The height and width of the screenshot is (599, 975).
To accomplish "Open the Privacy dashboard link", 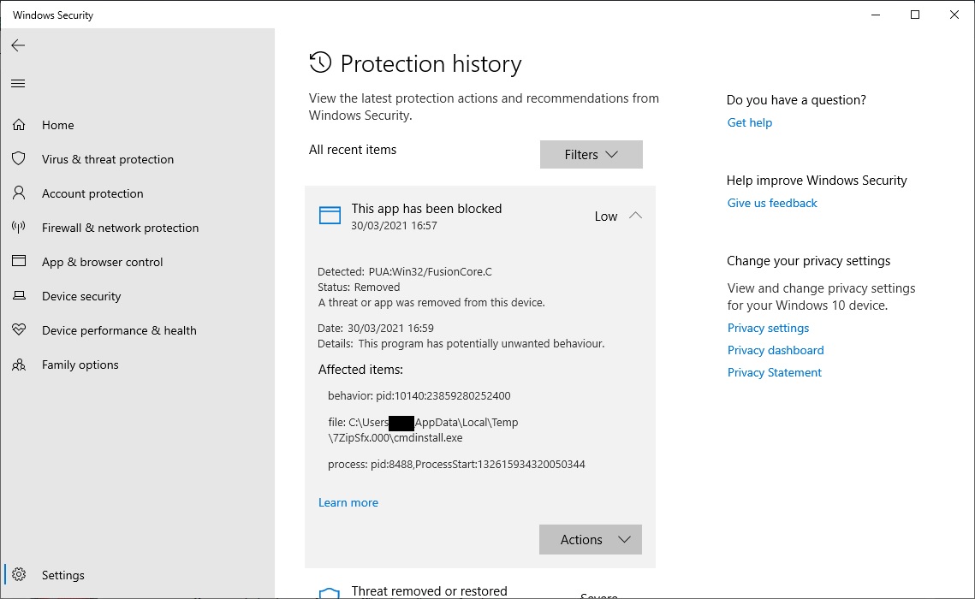I will click(776, 350).
